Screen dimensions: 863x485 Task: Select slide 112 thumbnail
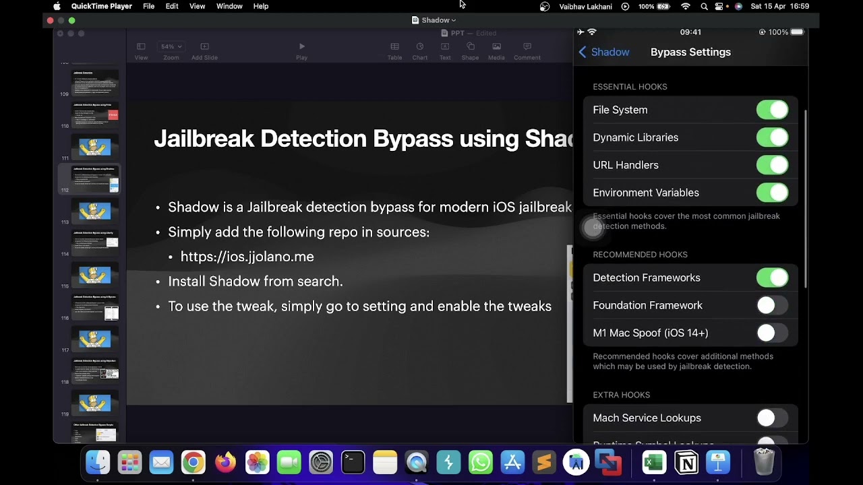[x=95, y=179]
